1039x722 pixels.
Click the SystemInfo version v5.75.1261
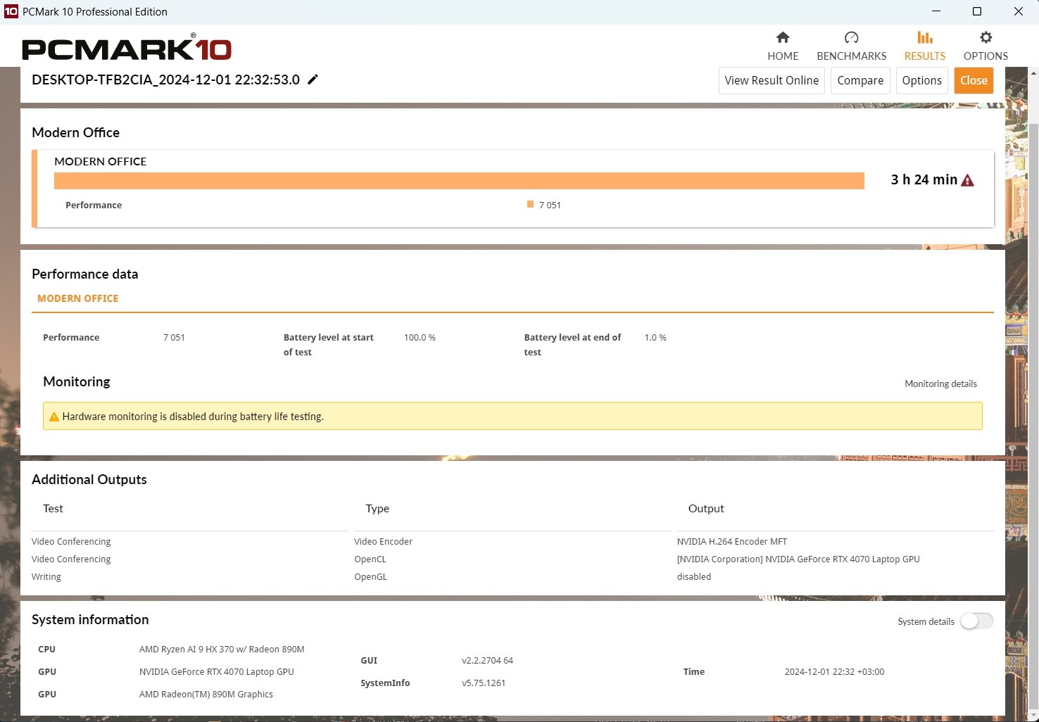(x=484, y=683)
